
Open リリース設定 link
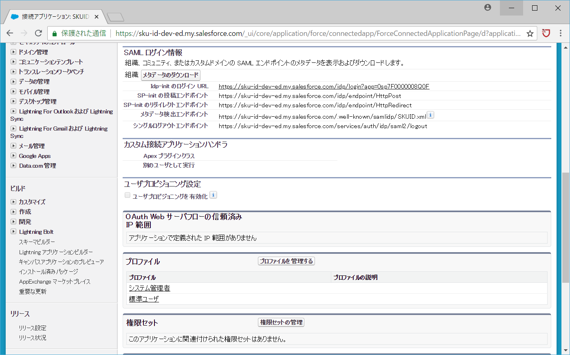[33, 328]
